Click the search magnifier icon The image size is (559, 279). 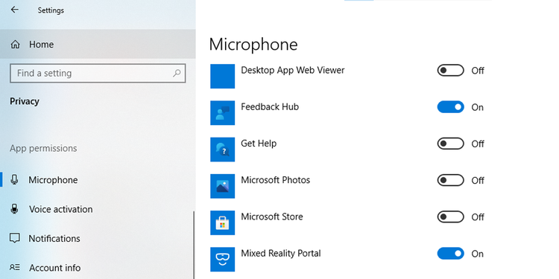(177, 74)
